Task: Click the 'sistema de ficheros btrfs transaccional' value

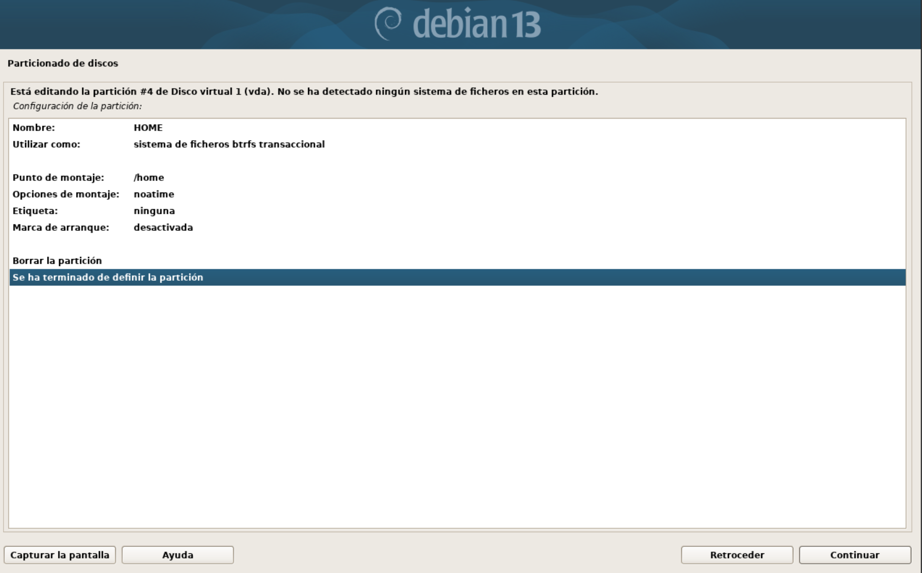Action: tap(229, 144)
